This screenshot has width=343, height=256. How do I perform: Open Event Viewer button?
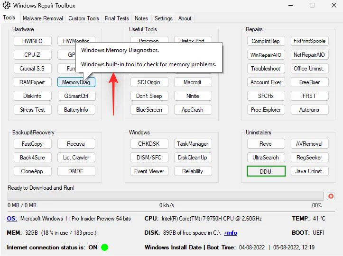tap(149, 171)
